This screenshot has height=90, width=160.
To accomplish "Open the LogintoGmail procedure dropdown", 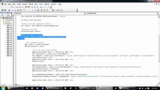I will (157, 13).
